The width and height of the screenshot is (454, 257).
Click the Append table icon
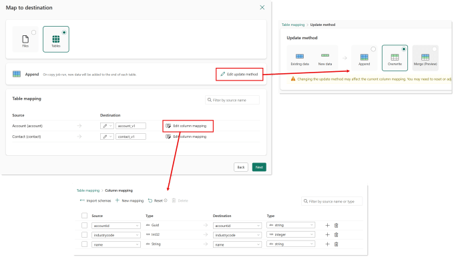click(17, 74)
